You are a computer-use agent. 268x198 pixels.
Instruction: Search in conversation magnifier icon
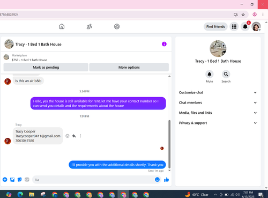click(x=226, y=74)
